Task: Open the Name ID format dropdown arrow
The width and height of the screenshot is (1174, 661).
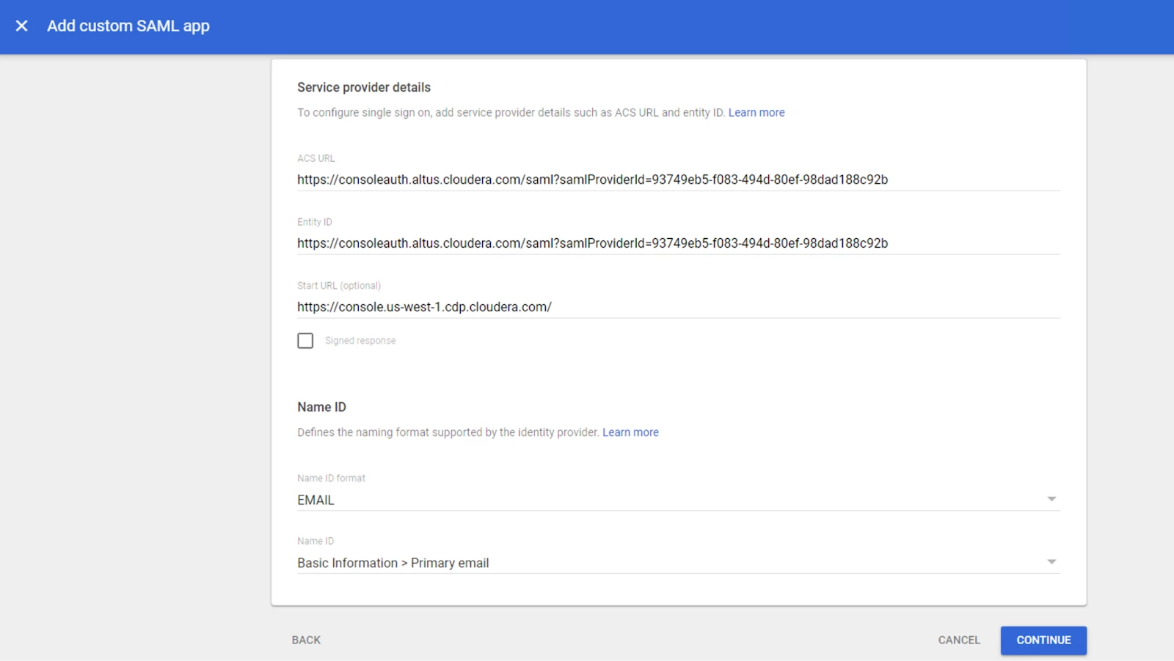Action: click(x=1051, y=499)
